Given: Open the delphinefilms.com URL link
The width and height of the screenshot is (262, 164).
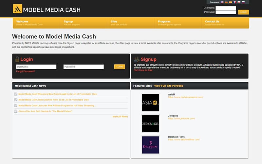Looking at the screenshot, I should point(184,139).
